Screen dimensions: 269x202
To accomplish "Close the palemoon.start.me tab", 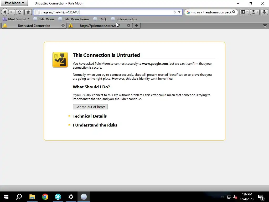I will 129,26.
